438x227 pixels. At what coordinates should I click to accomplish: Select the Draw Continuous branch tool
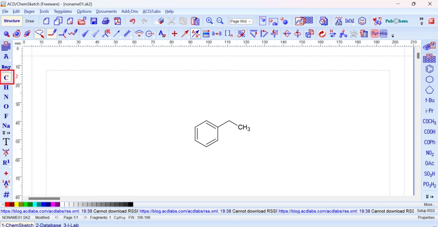click(62, 34)
